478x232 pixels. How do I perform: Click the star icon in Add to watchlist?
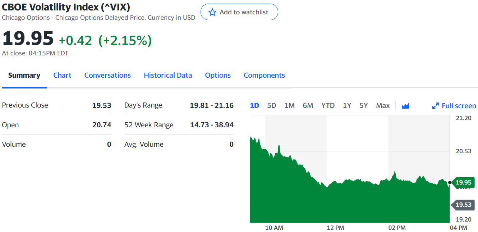coord(212,12)
